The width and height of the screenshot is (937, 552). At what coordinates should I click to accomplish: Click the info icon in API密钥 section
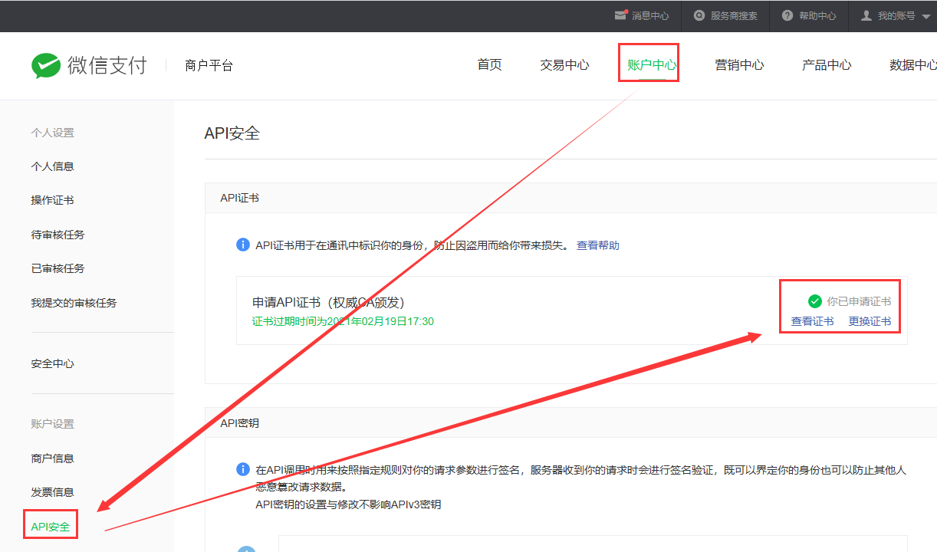coord(243,469)
